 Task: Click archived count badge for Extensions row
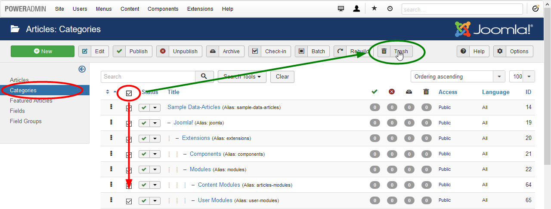point(409,138)
